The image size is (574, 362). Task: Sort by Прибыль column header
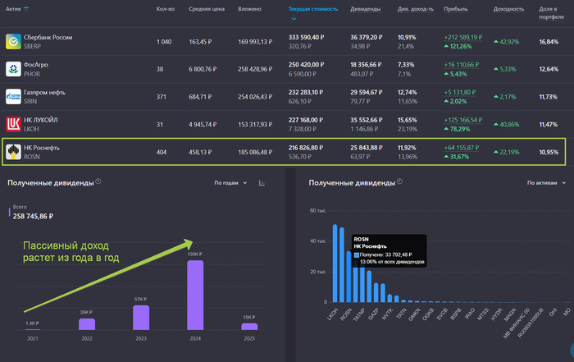point(456,9)
